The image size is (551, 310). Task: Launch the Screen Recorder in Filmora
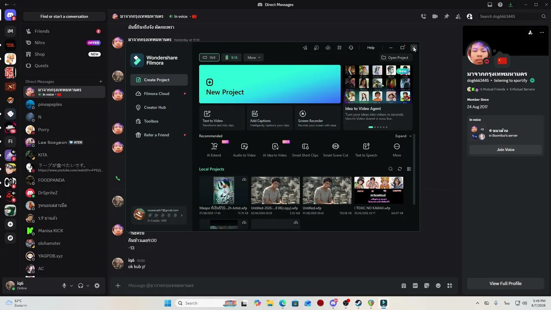[318, 118]
